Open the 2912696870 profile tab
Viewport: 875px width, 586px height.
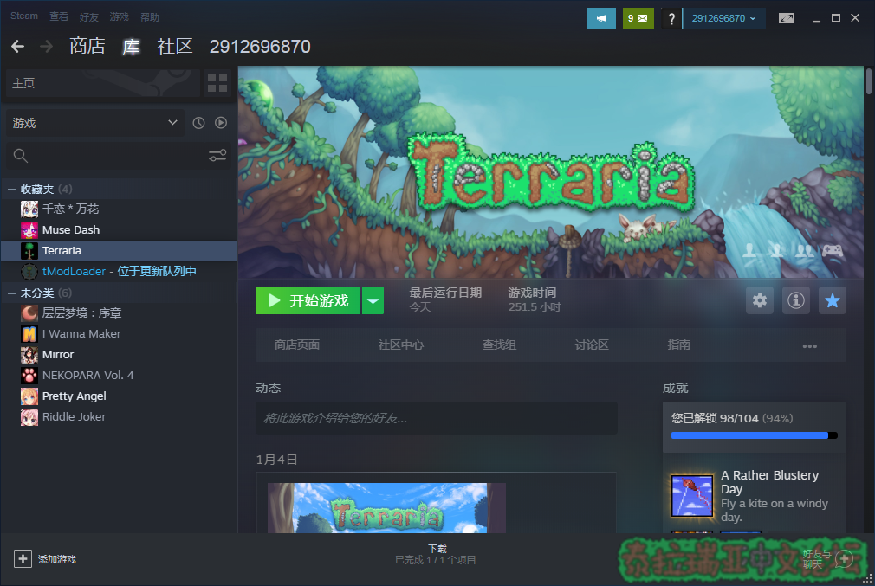point(260,46)
